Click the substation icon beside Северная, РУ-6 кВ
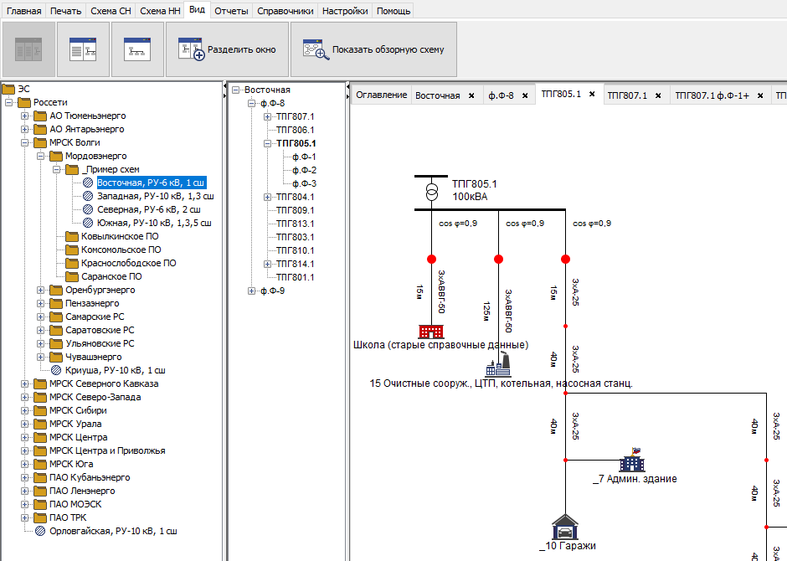 point(88,210)
